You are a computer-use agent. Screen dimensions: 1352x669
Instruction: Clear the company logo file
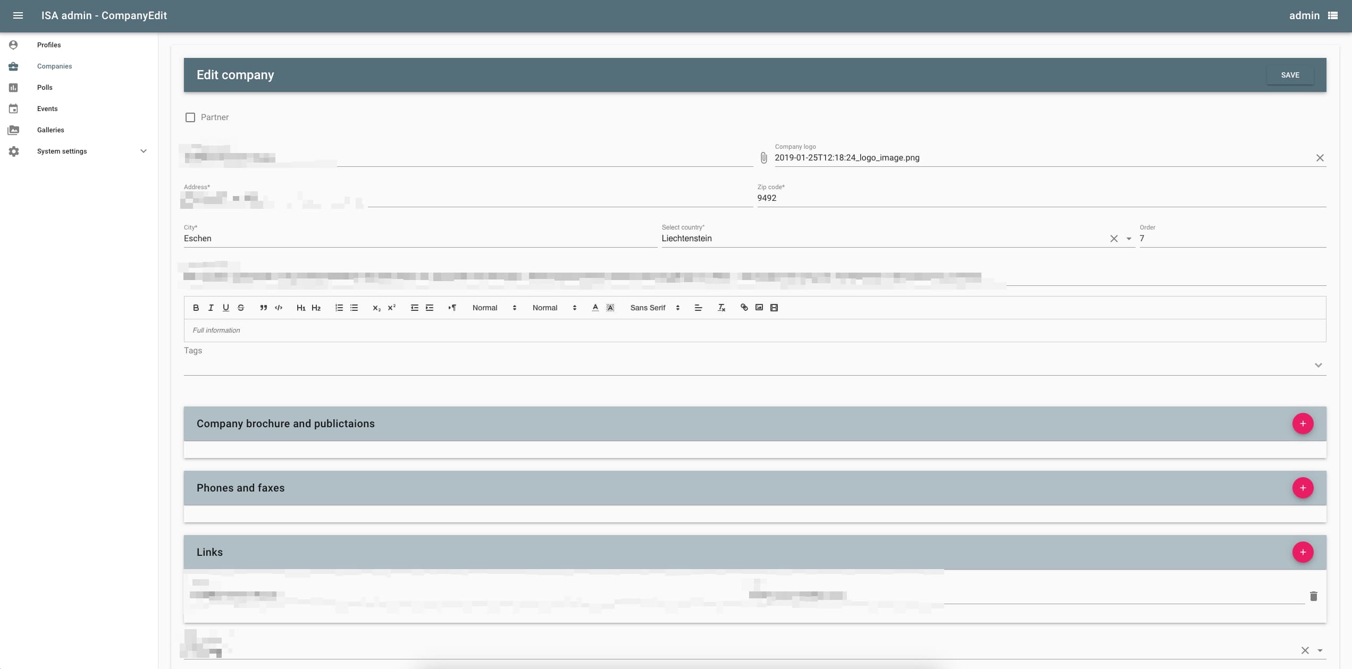pyautogui.click(x=1320, y=158)
